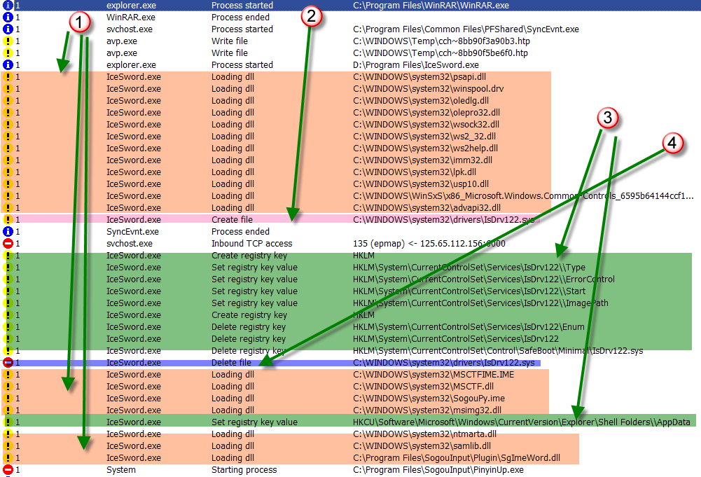701x477 pixels.
Task: Click info icon on the IceSword.exe process started row
Action: click(x=8, y=65)
